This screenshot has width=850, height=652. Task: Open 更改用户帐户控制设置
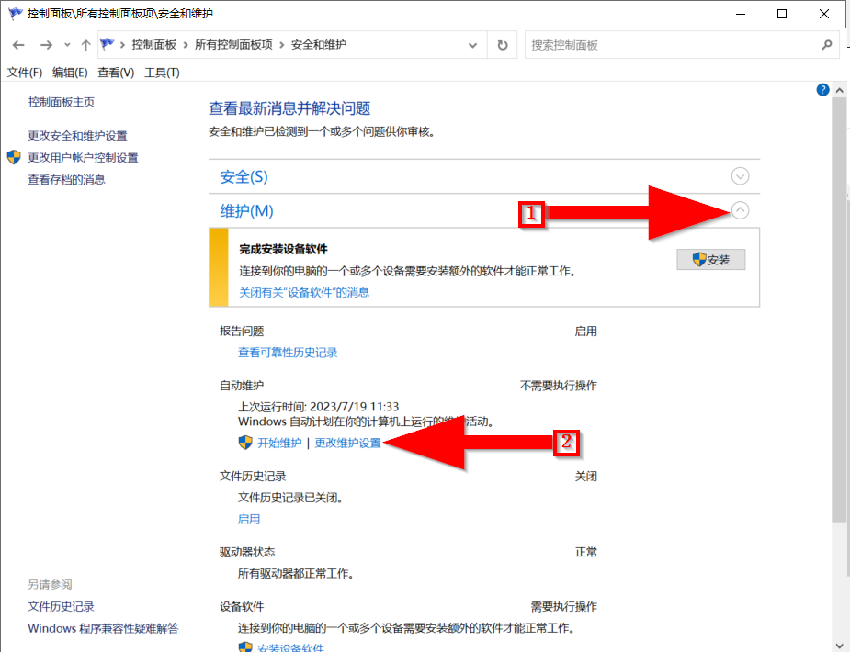pyautogui.click(x=83, y=158)
